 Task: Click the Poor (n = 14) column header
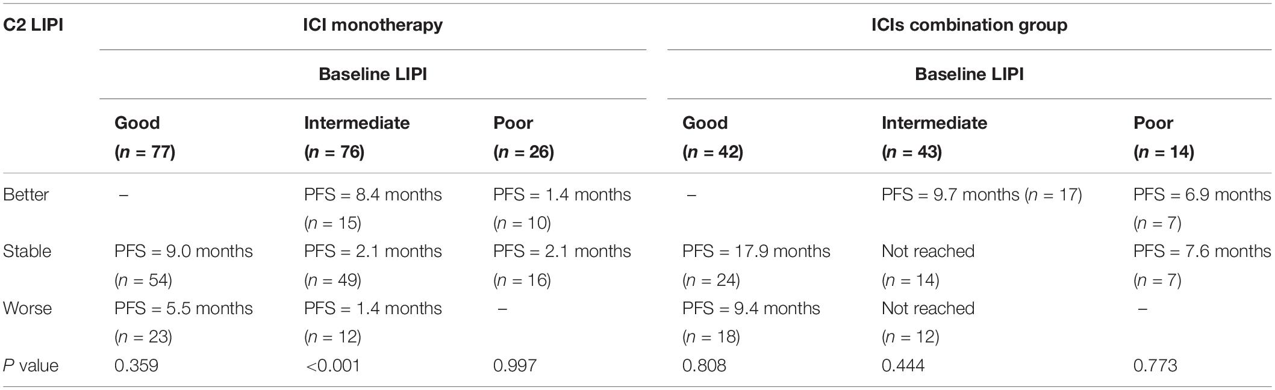click(1164, 137)
